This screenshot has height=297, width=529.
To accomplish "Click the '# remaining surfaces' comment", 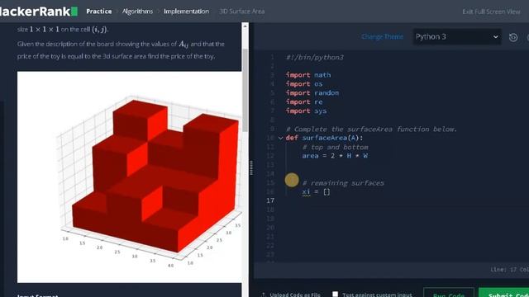I will [343, 183].
